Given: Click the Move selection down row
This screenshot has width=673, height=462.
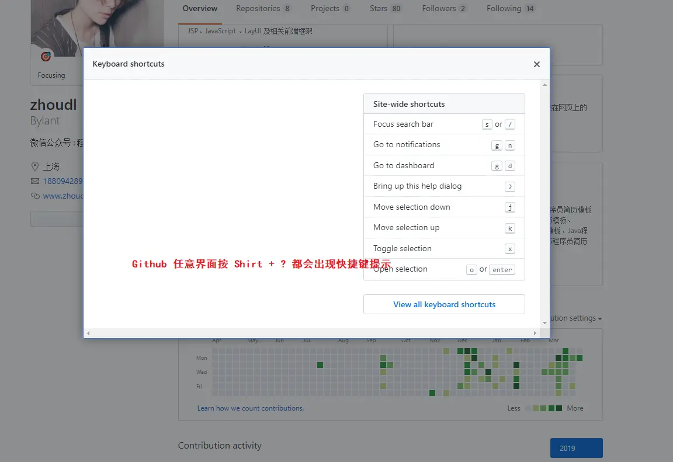Looking at the screenshot, I should 444,207.
